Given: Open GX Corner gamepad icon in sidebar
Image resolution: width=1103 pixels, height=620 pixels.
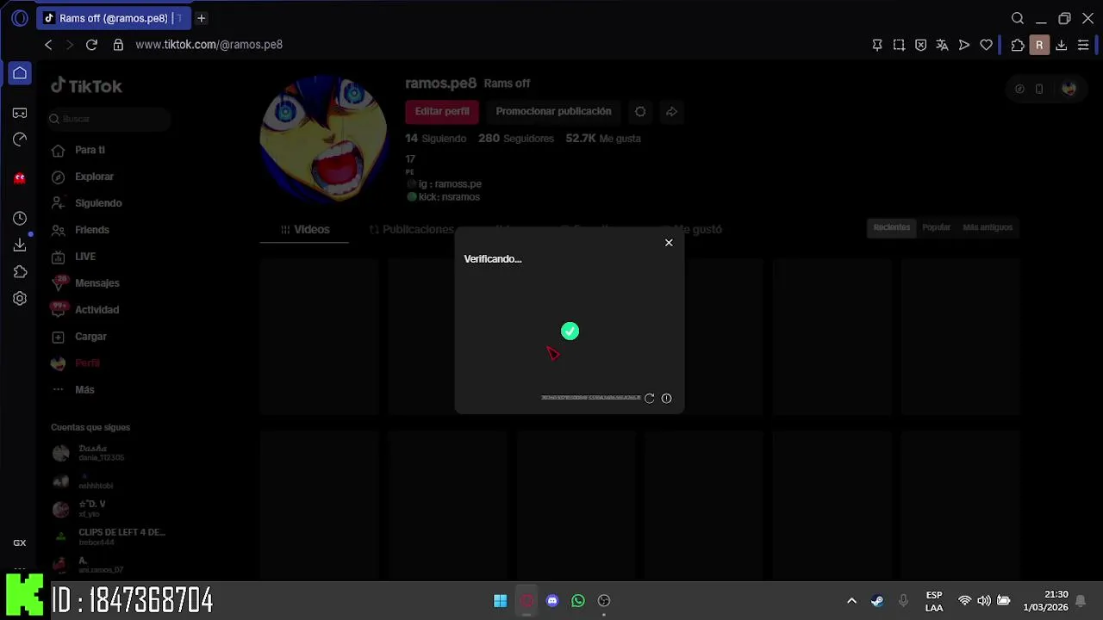Looking at the screenshot, I should (x=20, y=113).
